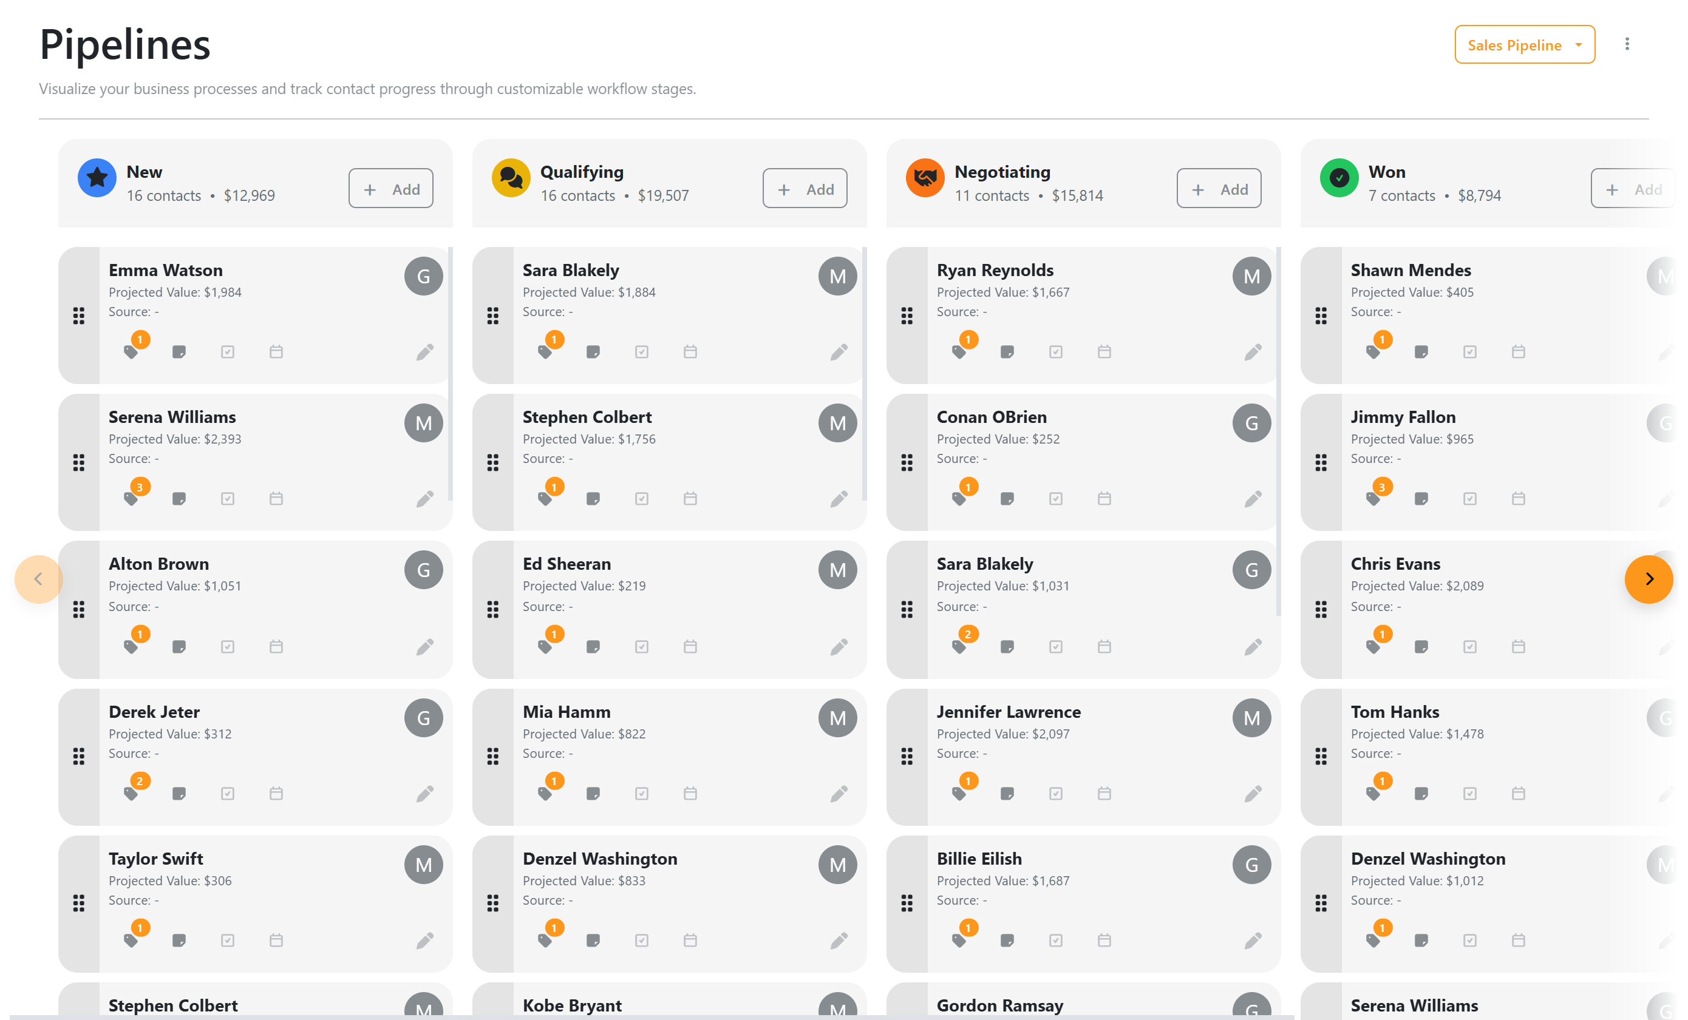Open the Chris Evans contact name
This screenshot has height=1020, width=1688.
click(1395, 563)
